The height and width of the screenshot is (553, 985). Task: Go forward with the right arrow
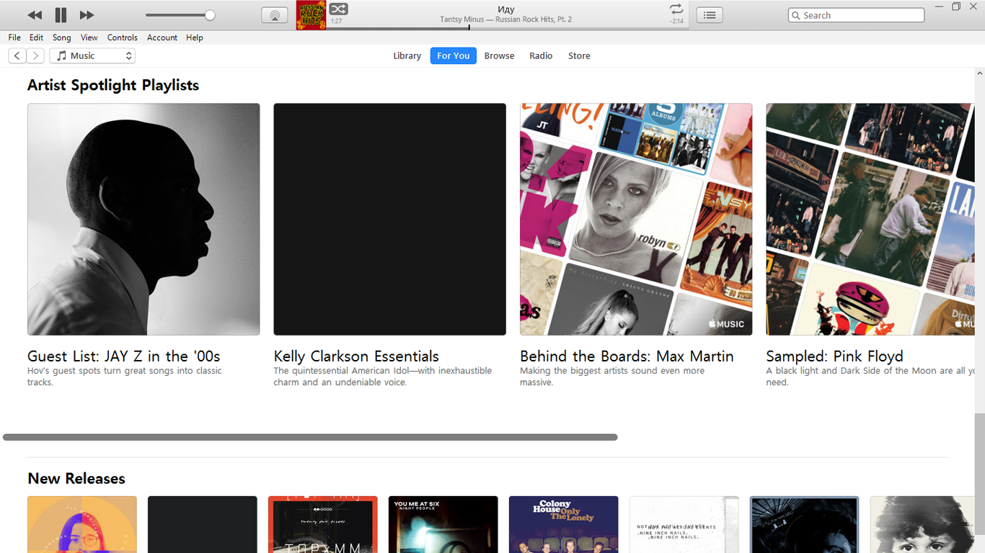[35, 55]
